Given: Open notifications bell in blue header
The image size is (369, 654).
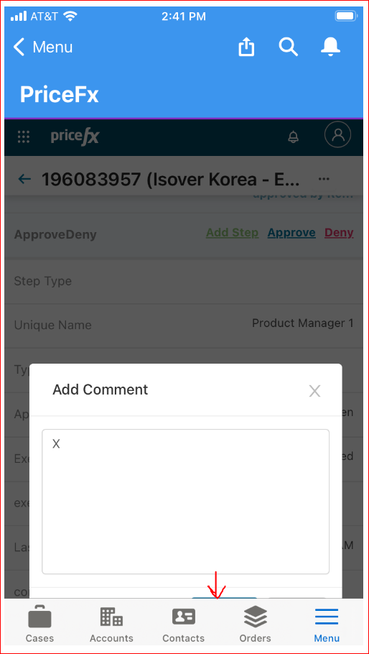Looking at the screenshot, I should [x=331, y=46].
